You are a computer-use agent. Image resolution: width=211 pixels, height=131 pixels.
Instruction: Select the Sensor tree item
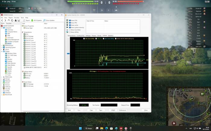8,43
